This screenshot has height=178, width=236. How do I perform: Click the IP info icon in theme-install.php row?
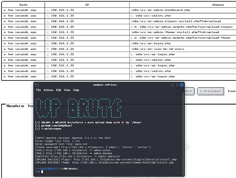(x=48, y=32)
